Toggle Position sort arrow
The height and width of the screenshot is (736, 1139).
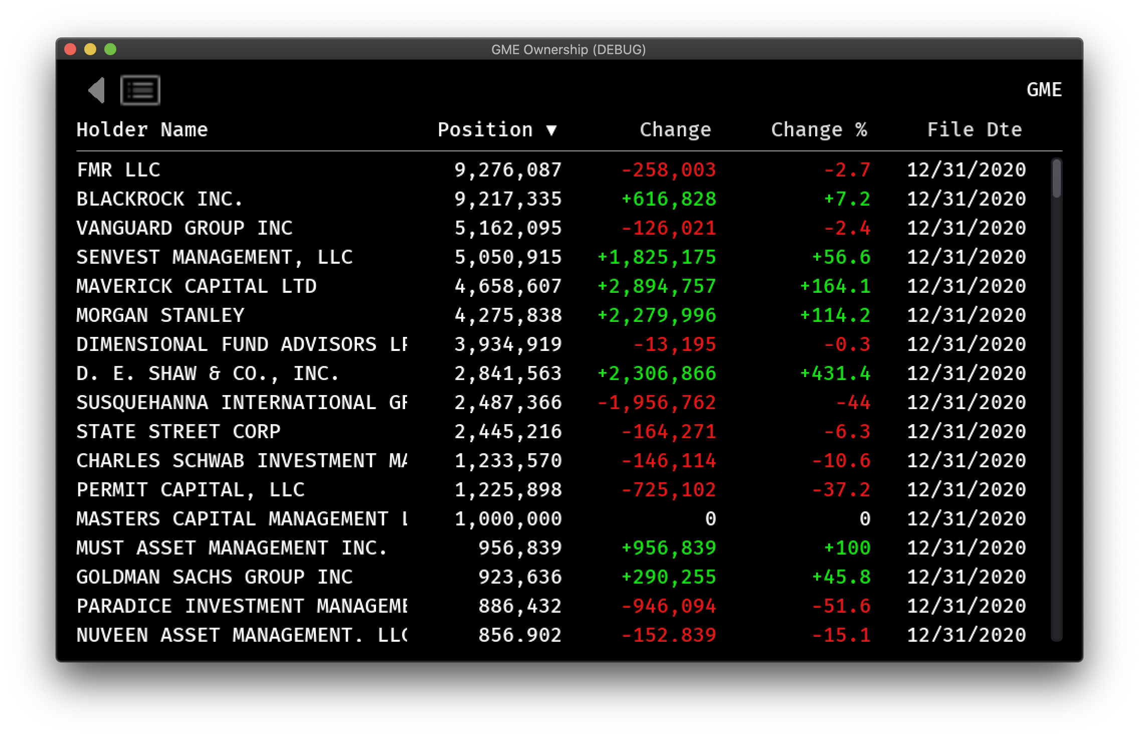click(x=551, y=130)
